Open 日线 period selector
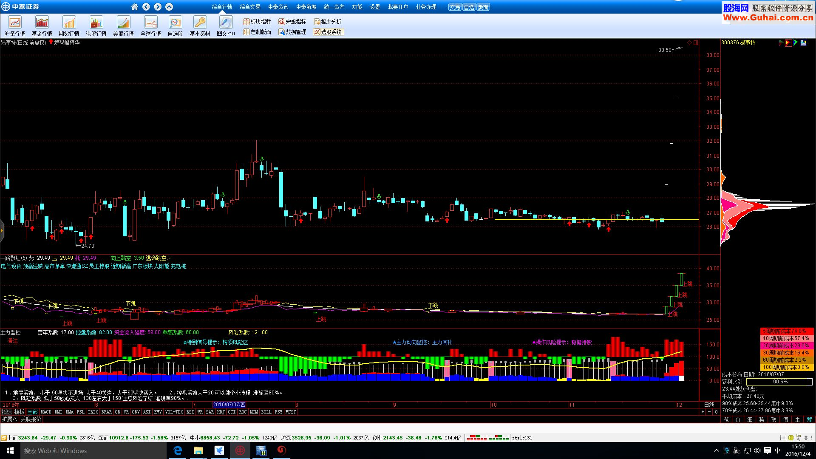This screenshot has width=816, height=459. 709,405
